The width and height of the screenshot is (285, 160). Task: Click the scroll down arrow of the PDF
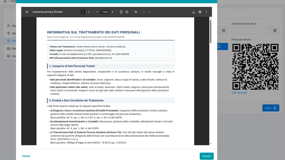coord(211,144)
